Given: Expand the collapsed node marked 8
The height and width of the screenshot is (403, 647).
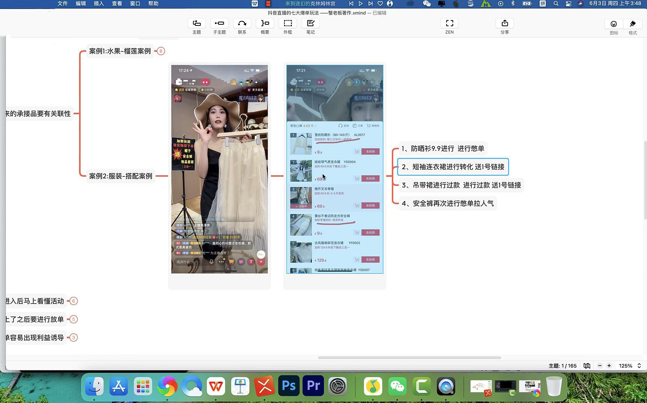Looking at the screenshot, I should (161, 51).
